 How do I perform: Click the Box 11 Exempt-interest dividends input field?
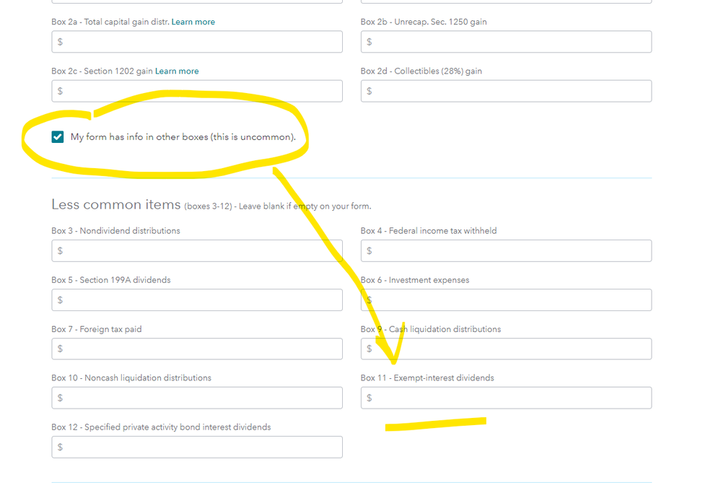[506, 398]
